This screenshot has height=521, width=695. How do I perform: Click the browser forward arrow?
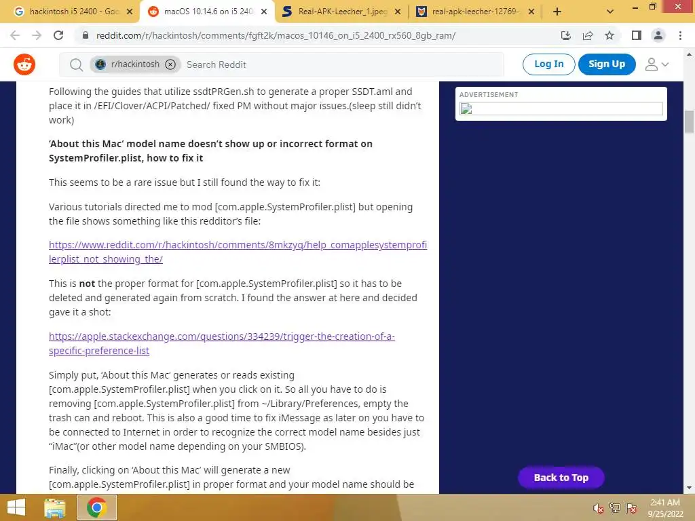point(37,35)
